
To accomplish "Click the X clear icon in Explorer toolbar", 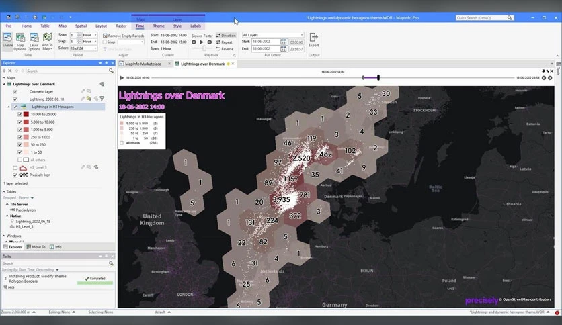I will 10,71.
